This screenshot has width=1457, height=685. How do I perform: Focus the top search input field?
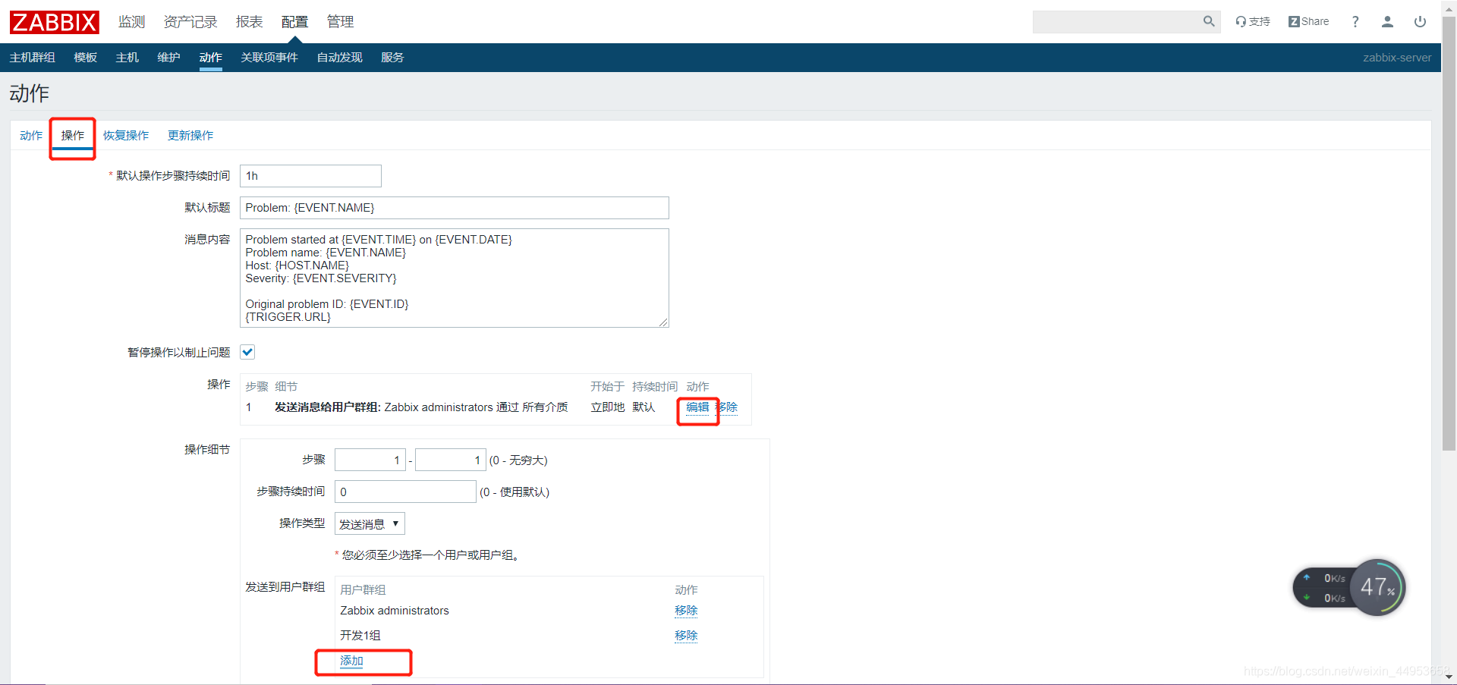(x=1117, y=21)
